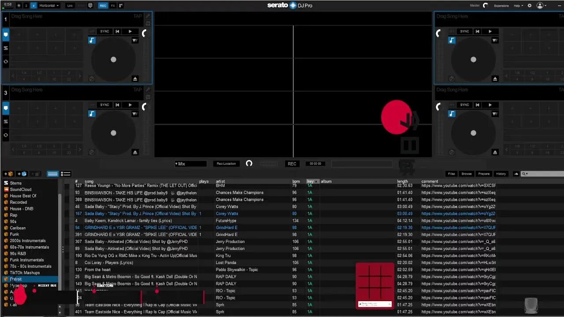Click TAP tempo on deck 1
Image resolution: width=564 pixels, height=317 pixels.
click(x=138, y=16)
